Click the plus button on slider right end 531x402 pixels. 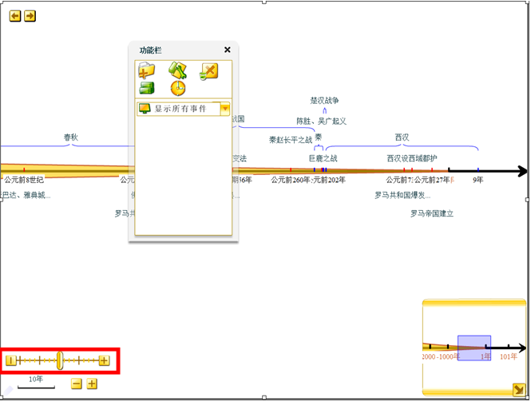click(104, 361)
